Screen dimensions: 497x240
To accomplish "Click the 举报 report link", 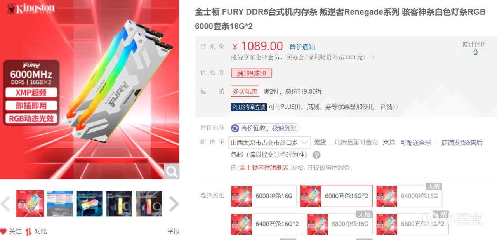I will click(173, 231).
